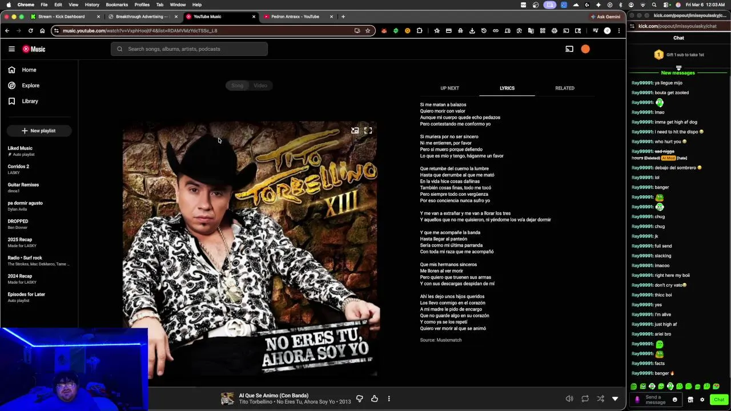Open the orange account avatar menu
The height and width of the screenshot is (411, 731).
click(585, 49)
